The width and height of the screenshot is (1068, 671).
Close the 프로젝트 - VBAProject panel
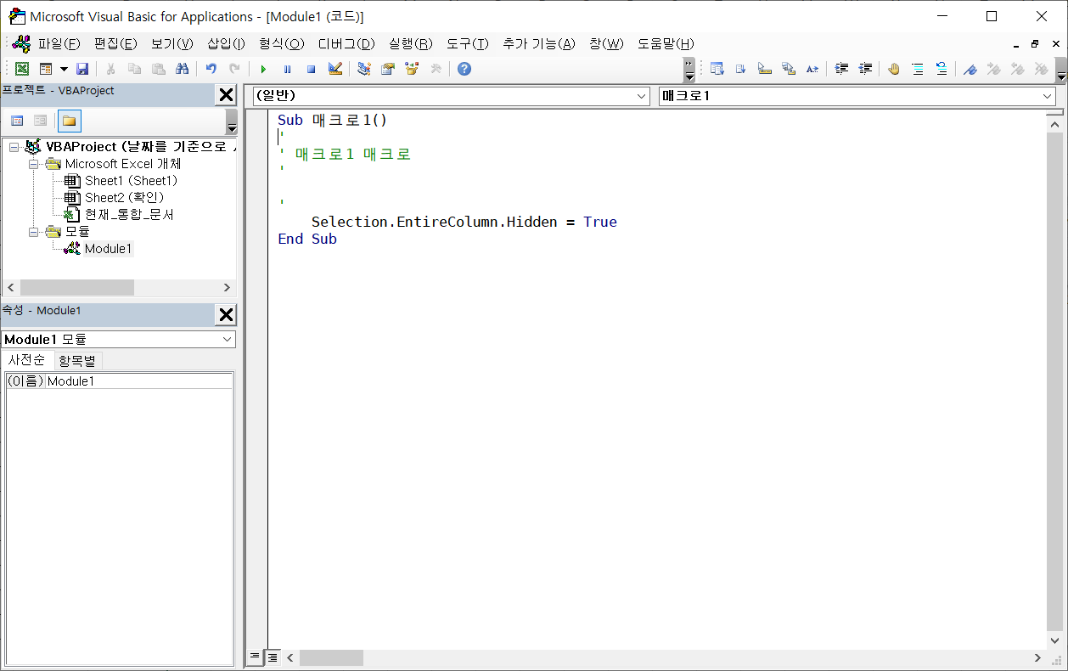point(226,95)
